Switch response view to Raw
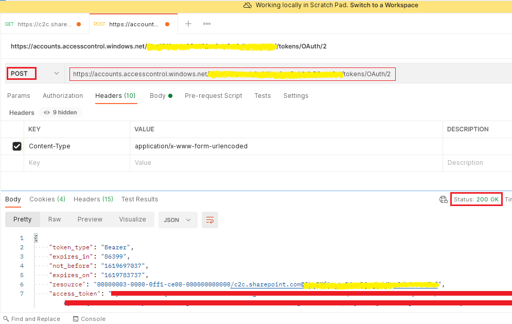The width and height of the screenshot is (512, 324). (55, 219)
